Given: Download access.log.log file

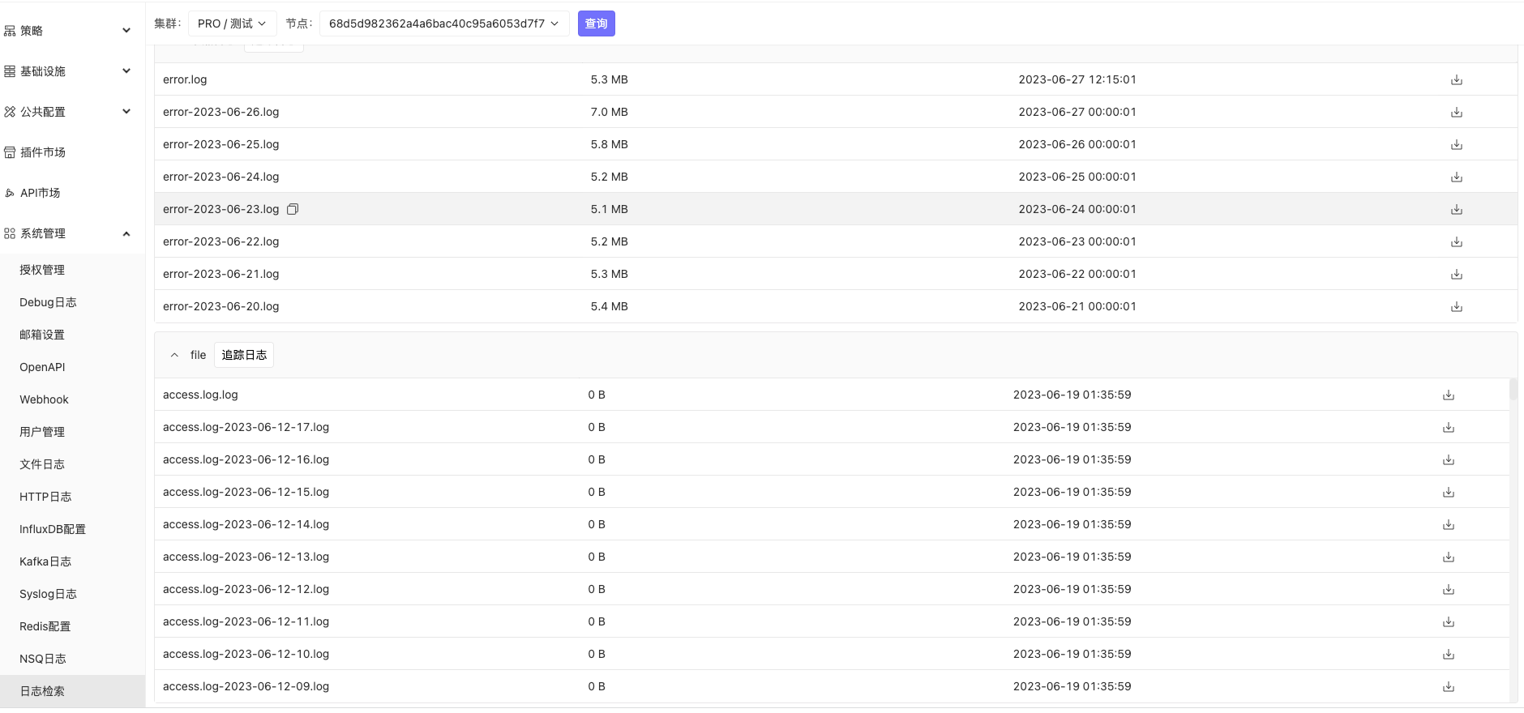Looking at the screenshot, I should tap(1448, 395).
